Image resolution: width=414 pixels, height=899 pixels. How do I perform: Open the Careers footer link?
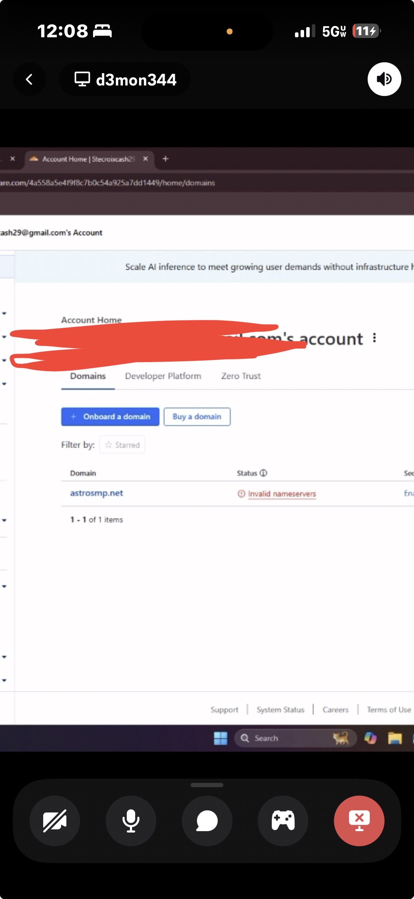click(336, 709)
